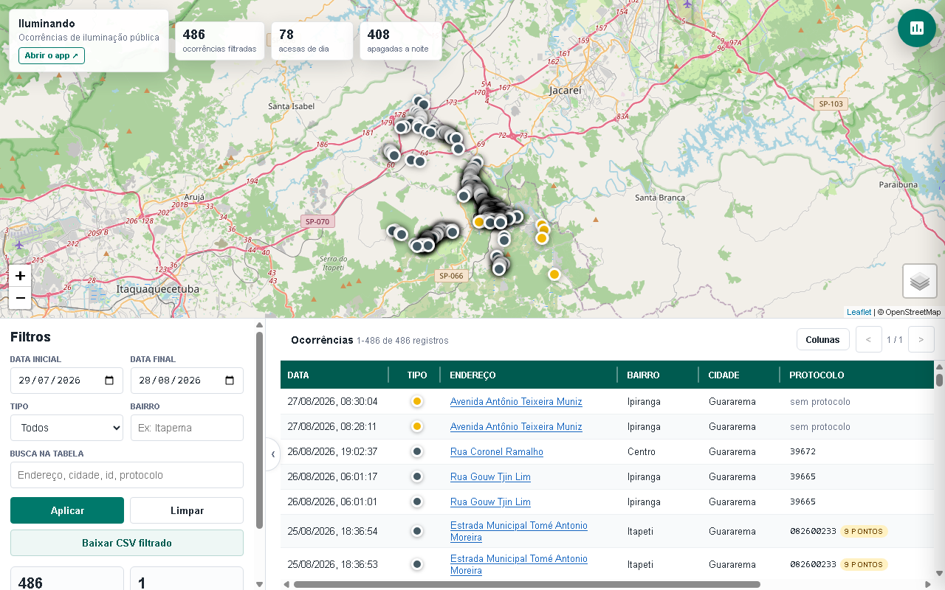Image resolution: width=945 pixels, height=590 pixels.
Task: Zoom in on the map
Action: 20,276
